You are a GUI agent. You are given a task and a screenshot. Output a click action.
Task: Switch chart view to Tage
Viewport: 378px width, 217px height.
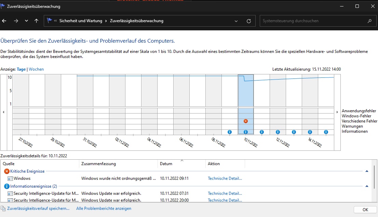(21, 69)
